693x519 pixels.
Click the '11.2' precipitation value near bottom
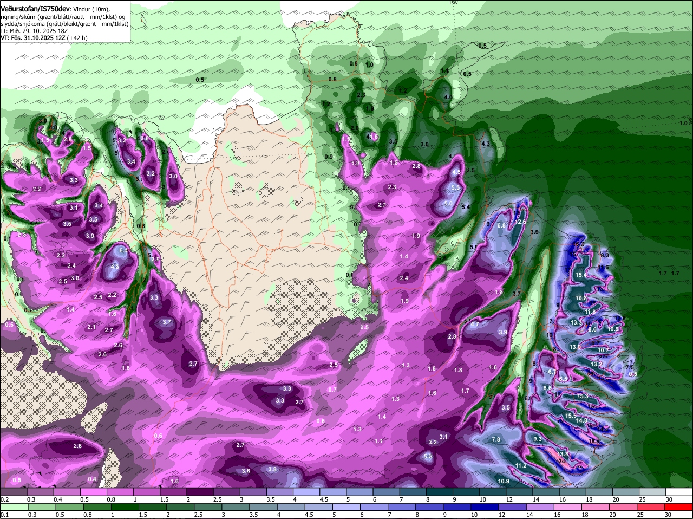click(x=521, y=466)
